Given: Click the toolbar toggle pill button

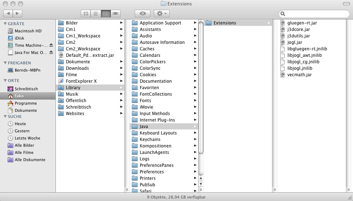Looking at the screenshot, I should pos(346,4).
